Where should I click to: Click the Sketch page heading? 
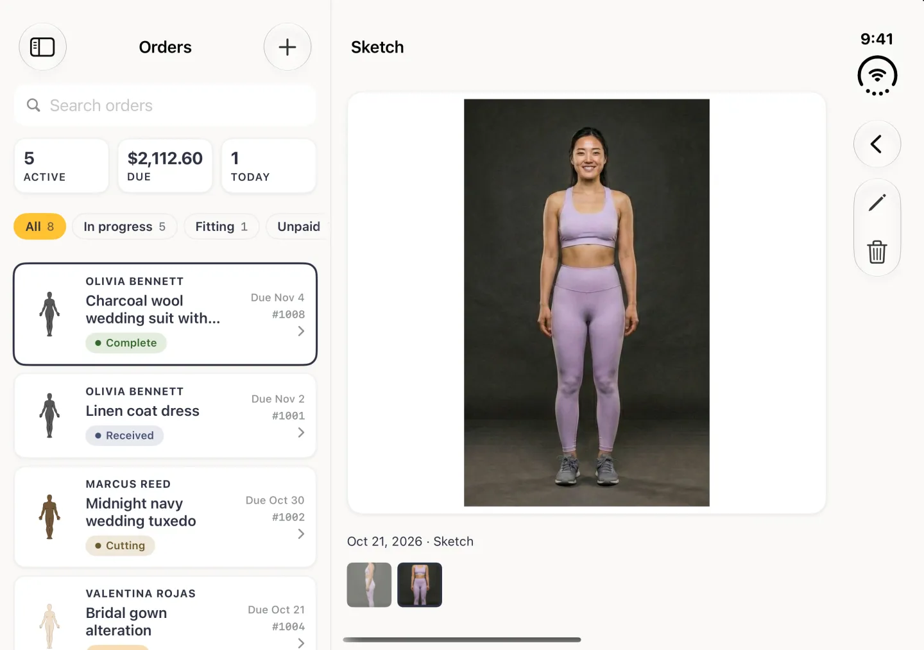(377, 47)
